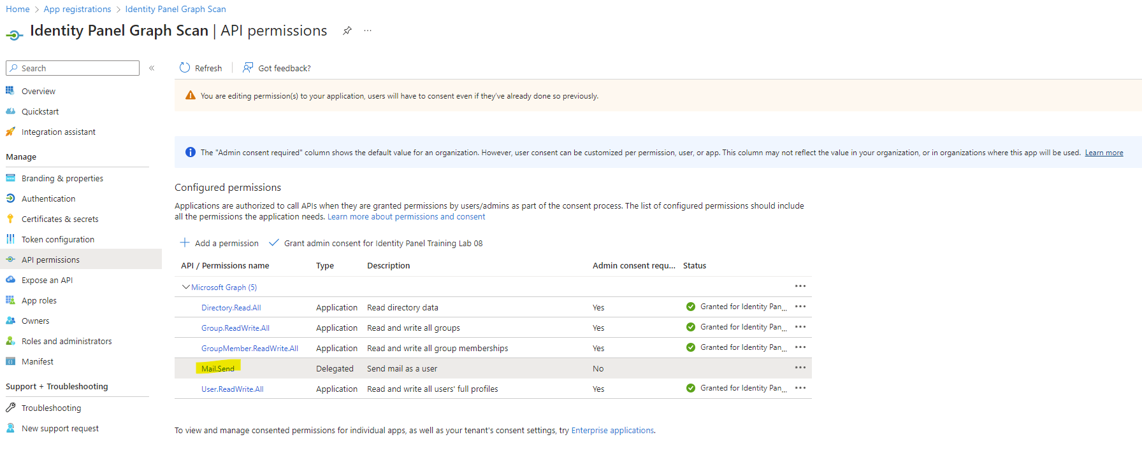Screen dimensions: 1142x451
Task: Open Branding & properties
Action: (x=62, y=179)
